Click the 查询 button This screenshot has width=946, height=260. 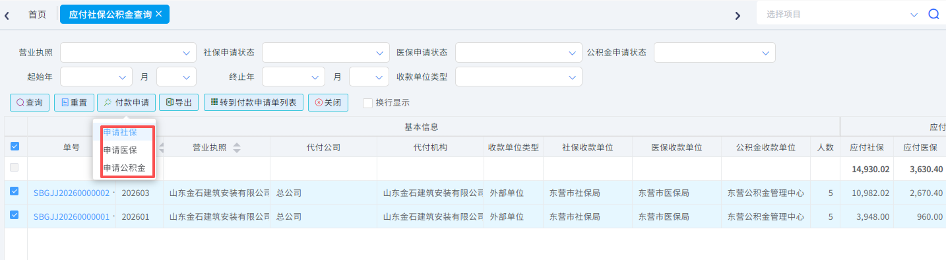[x=30, y=103]
